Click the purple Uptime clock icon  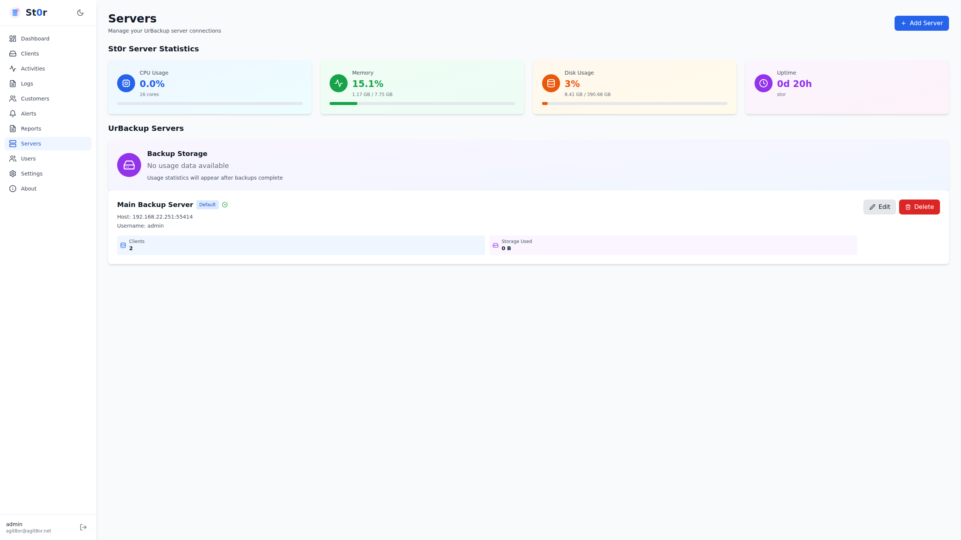[x=764, y=83]
